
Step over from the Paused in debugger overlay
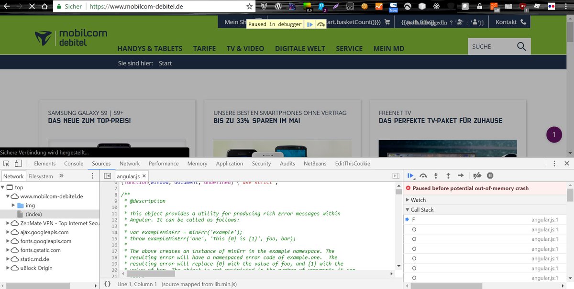321,24
